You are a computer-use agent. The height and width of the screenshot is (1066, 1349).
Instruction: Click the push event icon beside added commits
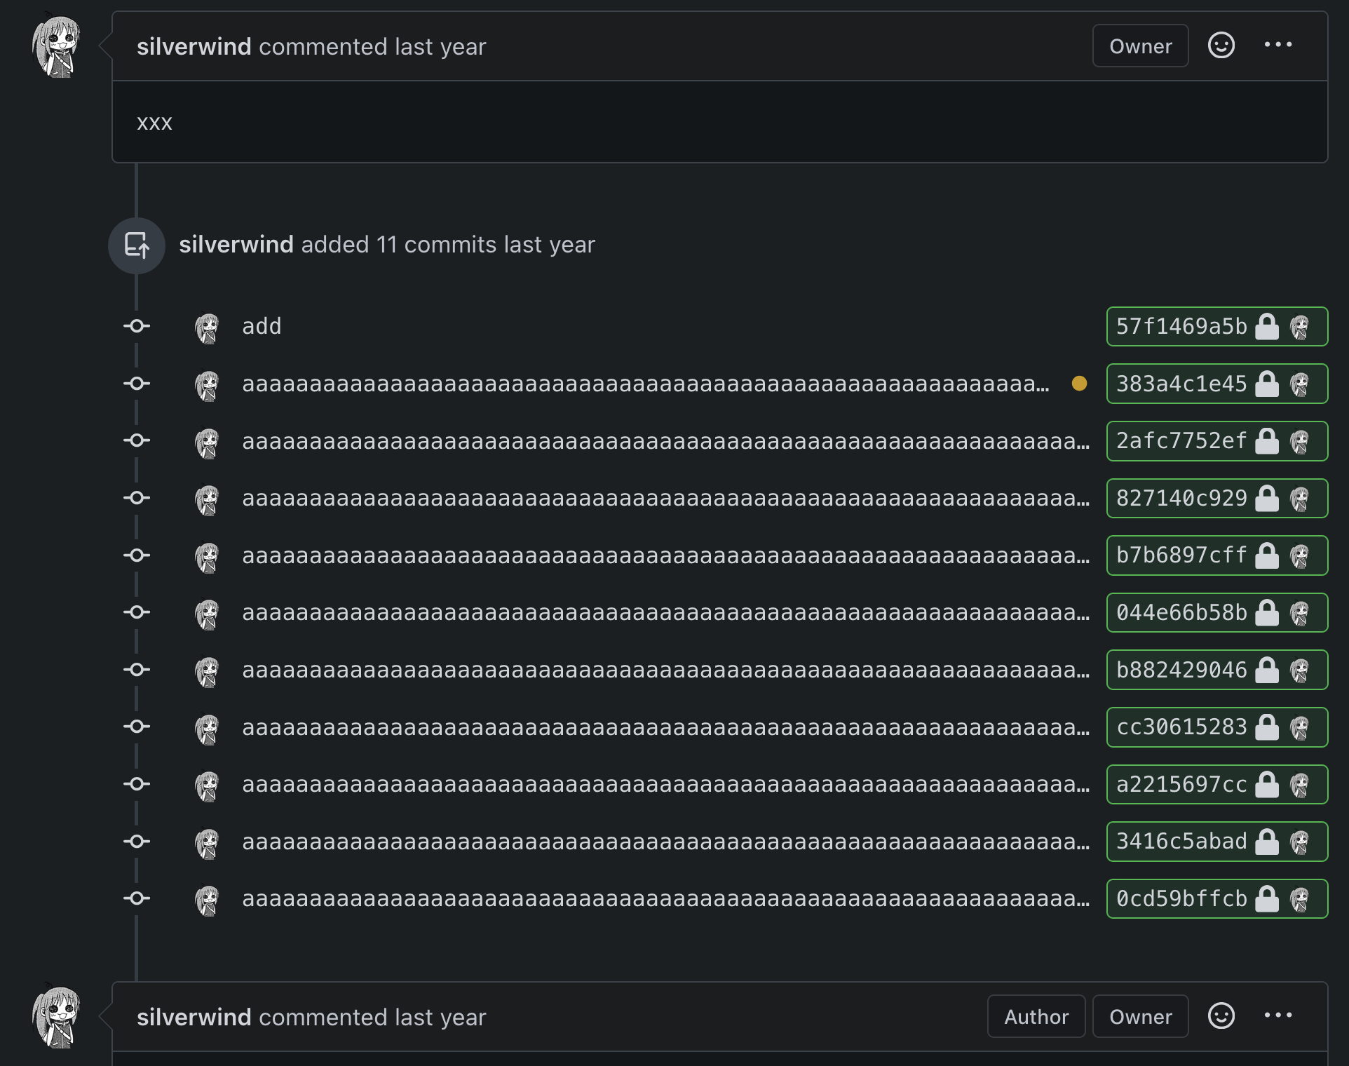point(137,245)
